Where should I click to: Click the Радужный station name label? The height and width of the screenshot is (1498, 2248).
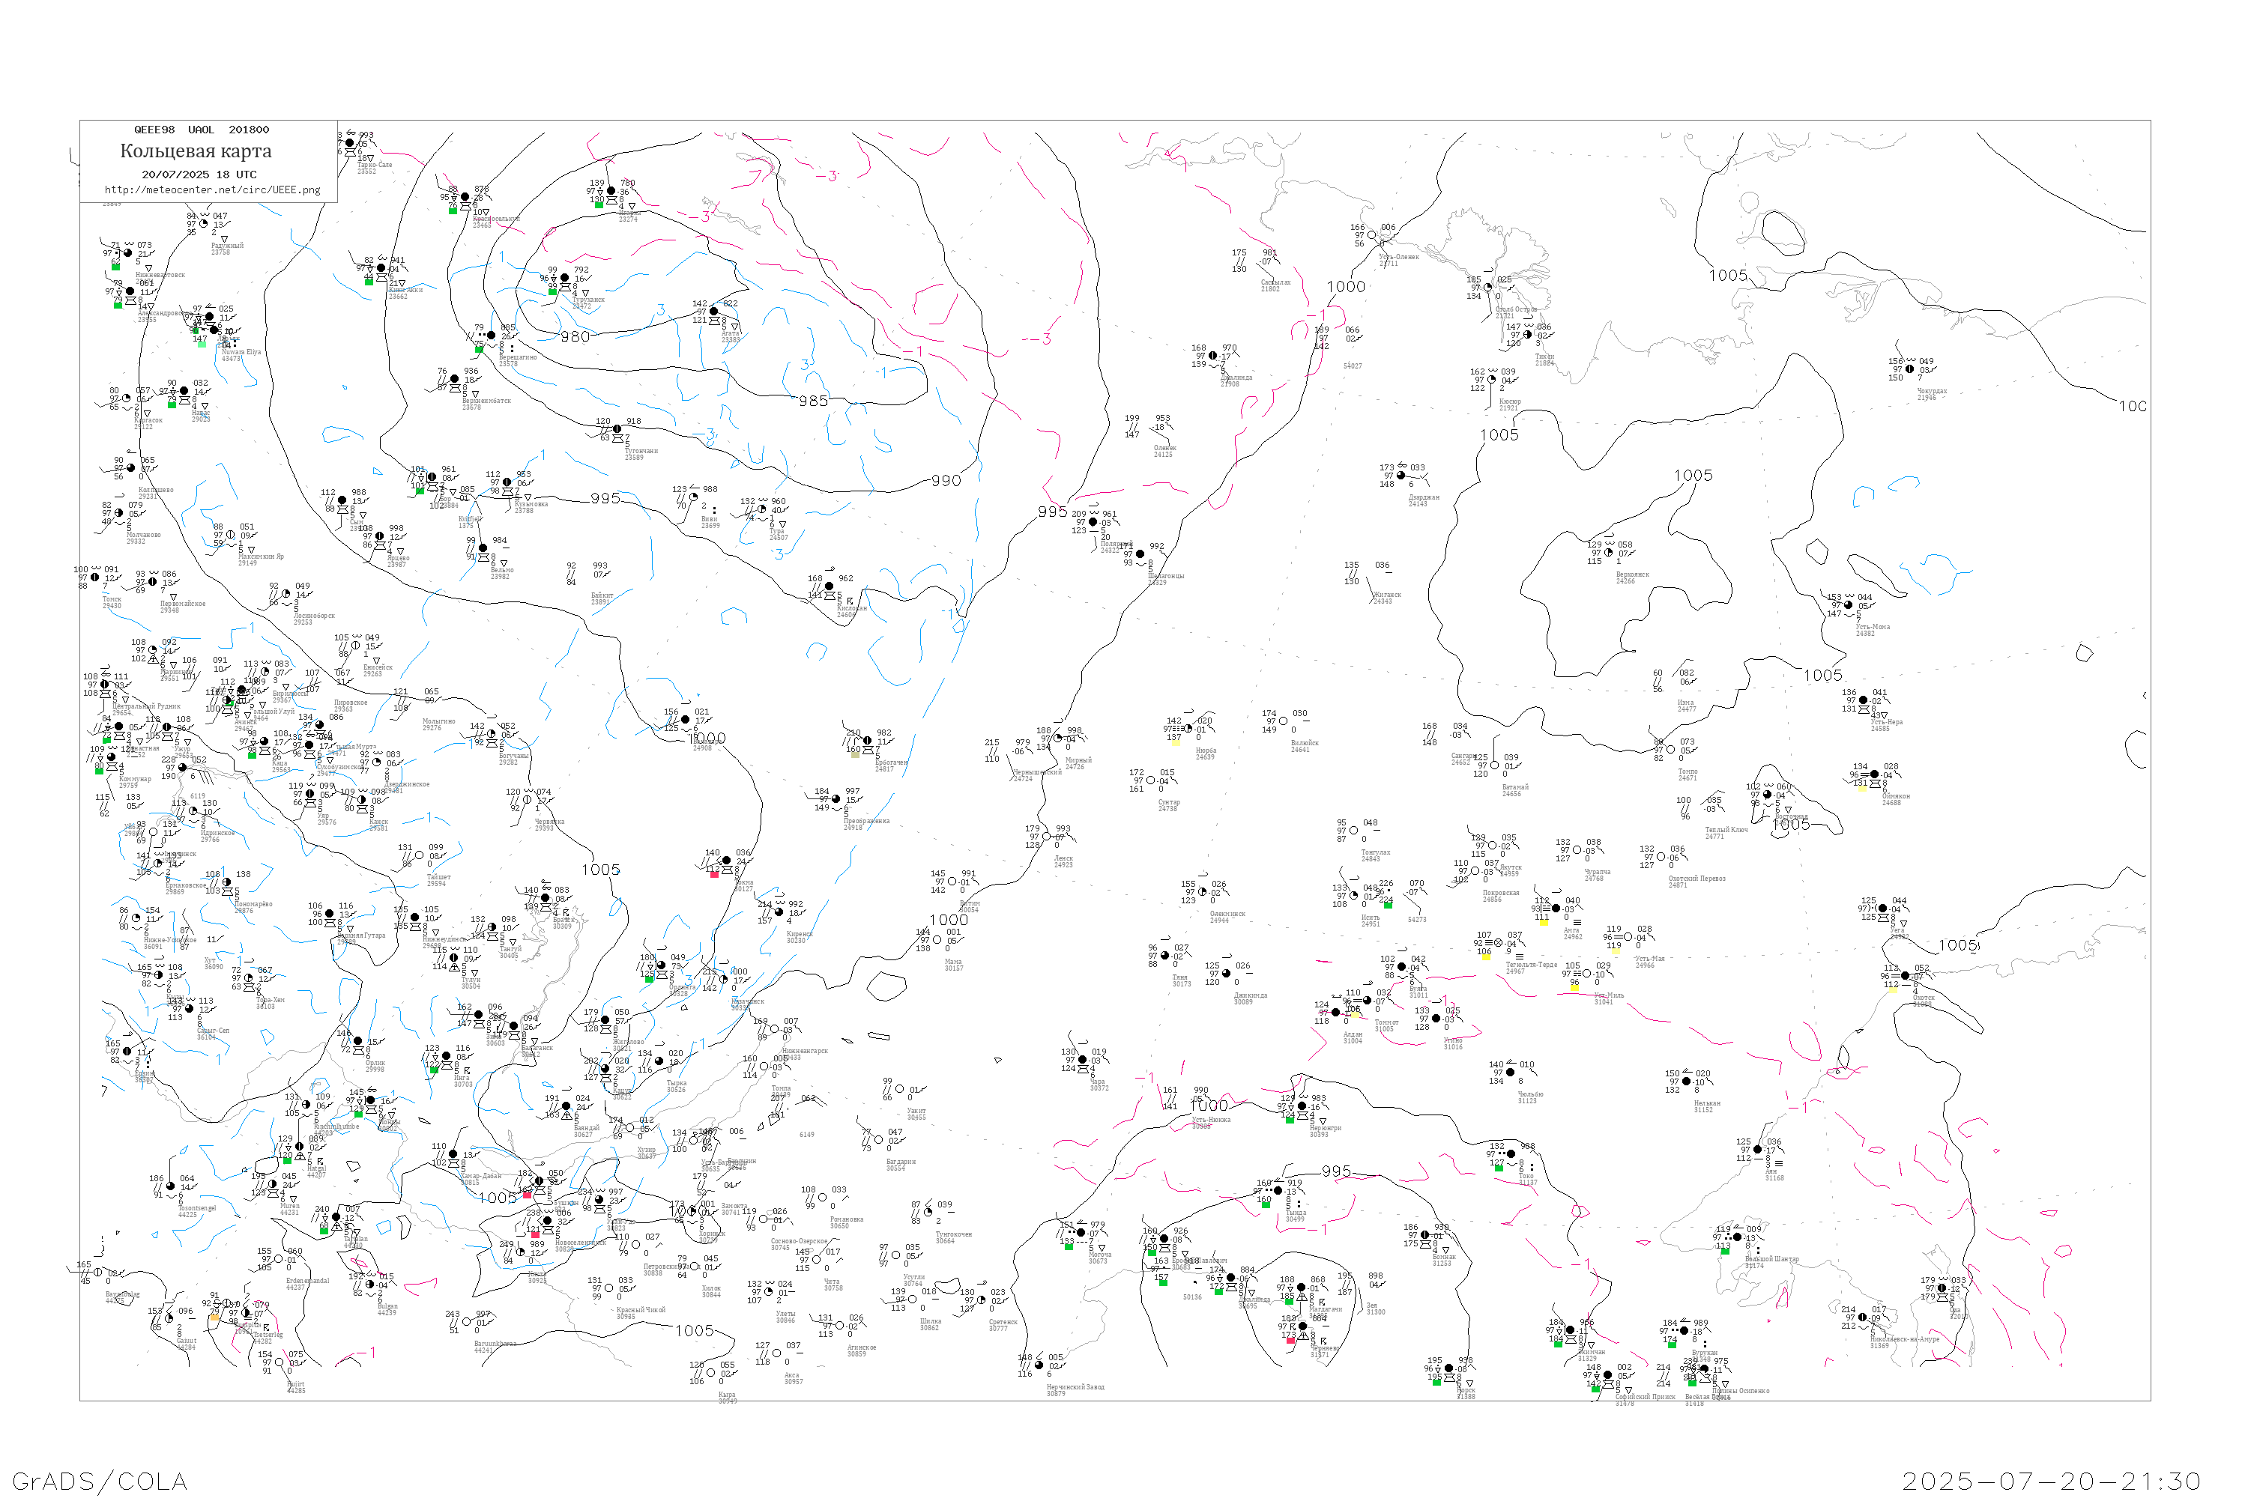pyautogui.click(x=228, y=246)
